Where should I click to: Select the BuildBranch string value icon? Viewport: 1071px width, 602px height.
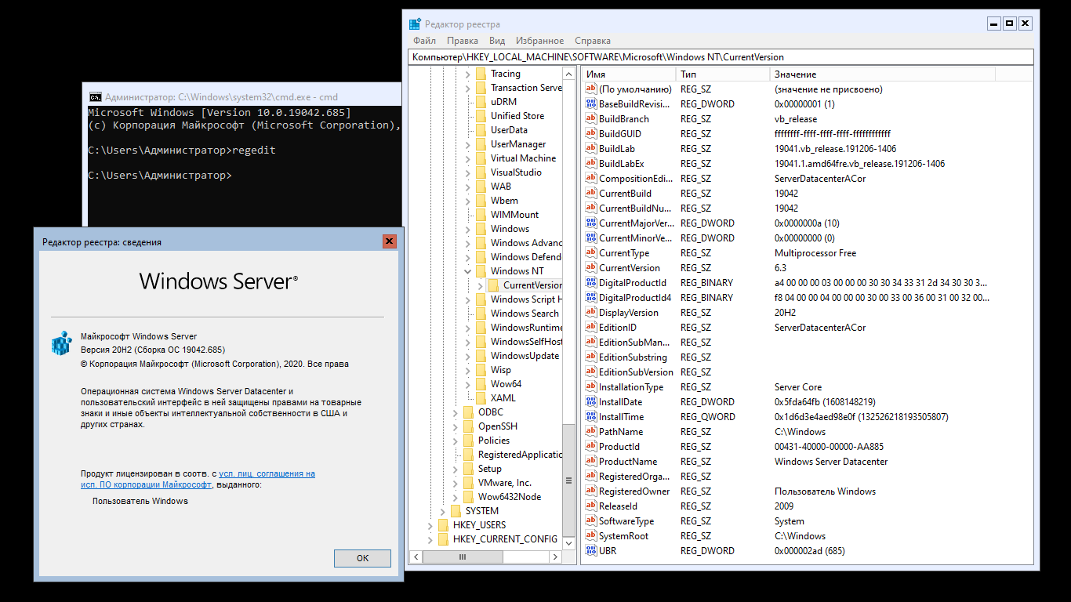click(591, 119)
